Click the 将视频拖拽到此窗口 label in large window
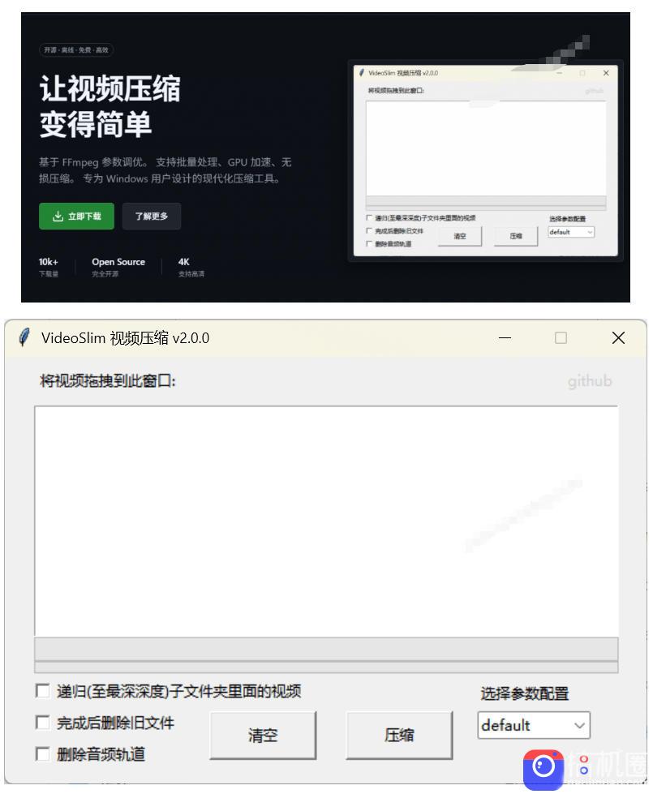Screen dimensions: 653x794 108,381
